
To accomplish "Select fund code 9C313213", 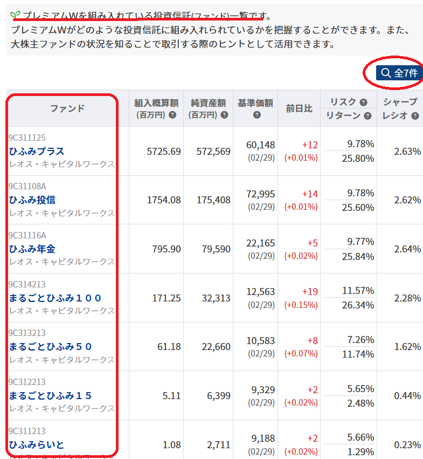I will (x=27, y=333).
